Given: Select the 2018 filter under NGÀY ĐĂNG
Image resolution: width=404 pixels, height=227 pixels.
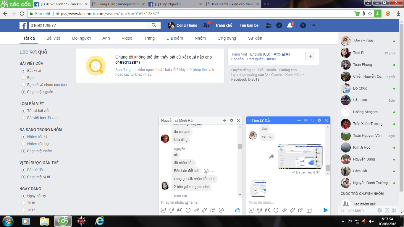Looking at the screenshot, I should point(23,203).
